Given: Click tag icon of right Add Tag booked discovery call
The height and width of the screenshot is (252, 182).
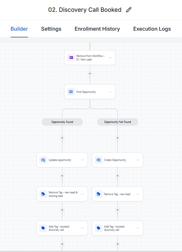Looking at the screenshot, I should point(99,228).
